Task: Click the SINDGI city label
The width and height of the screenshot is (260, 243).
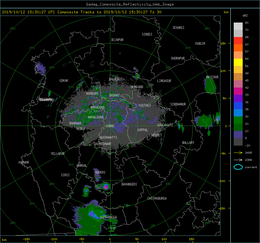Action: click(x=147, y=34)
